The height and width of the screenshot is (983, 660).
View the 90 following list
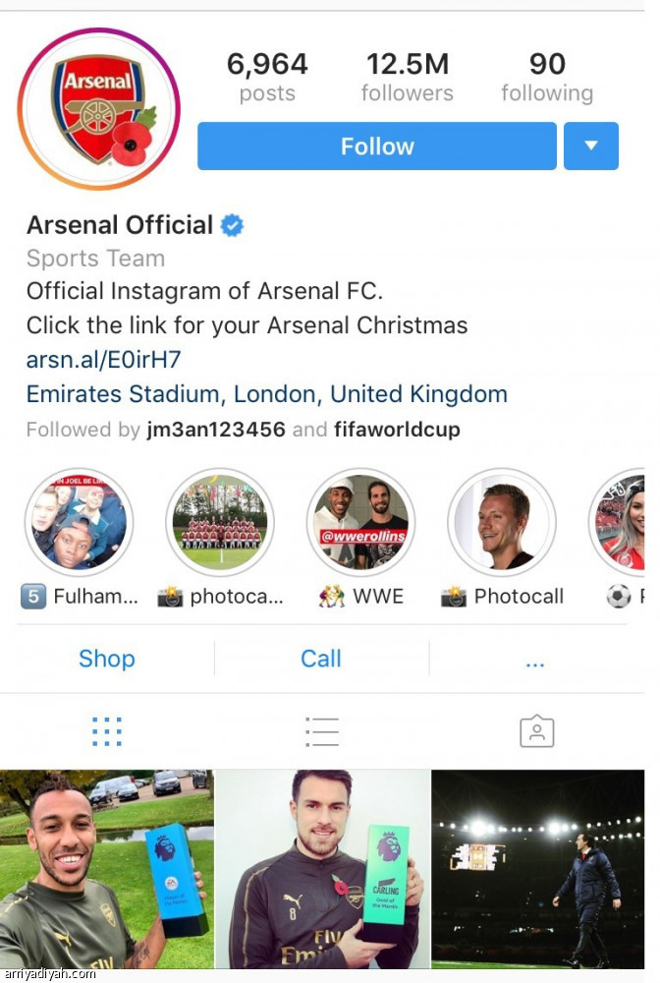pos(547,78)
